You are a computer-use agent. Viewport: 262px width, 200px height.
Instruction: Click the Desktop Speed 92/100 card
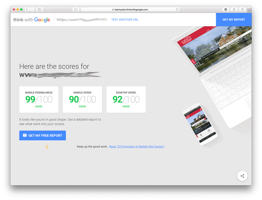pos(126,99)
